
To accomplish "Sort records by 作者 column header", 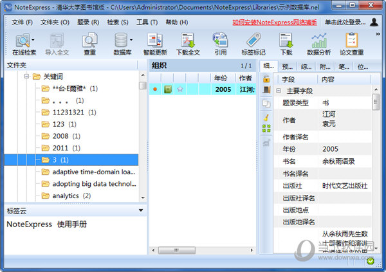I will click(x=246, y=78).
